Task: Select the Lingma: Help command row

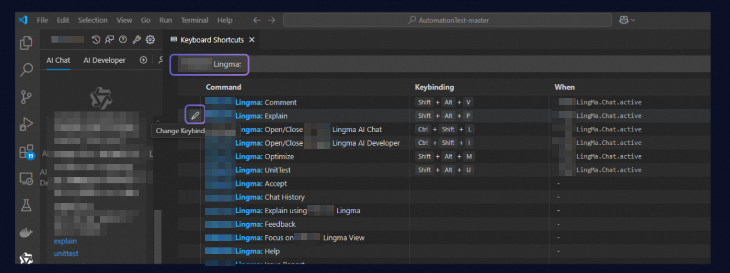Action: pos(444,251)
